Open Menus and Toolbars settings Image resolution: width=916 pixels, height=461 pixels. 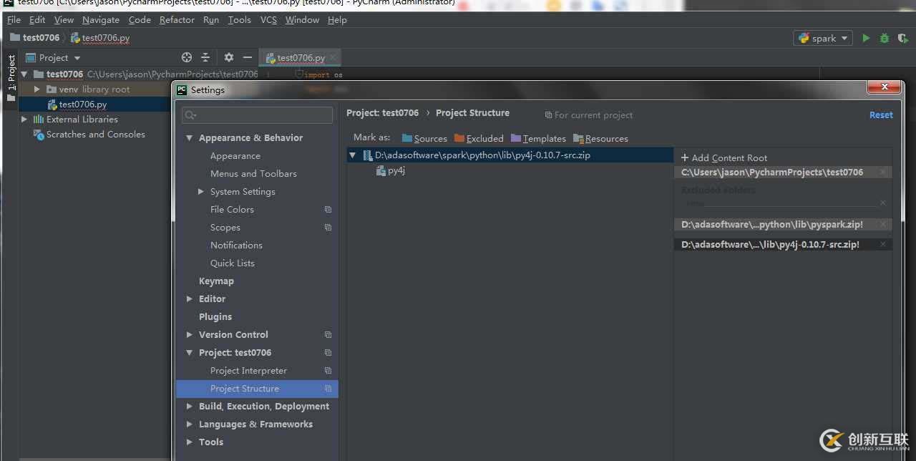point(253,174)
